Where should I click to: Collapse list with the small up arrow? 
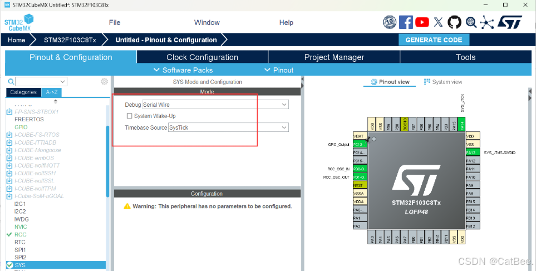pos(55,101)
